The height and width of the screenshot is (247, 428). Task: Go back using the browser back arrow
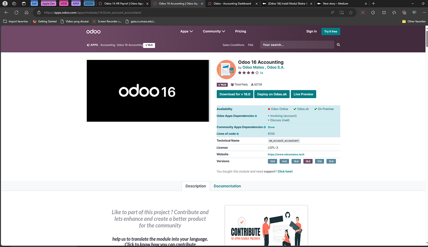(7, 13)
